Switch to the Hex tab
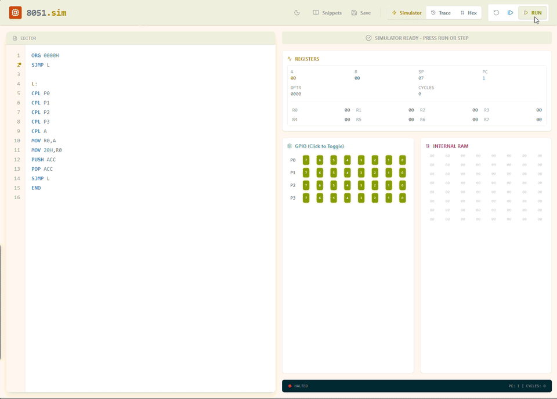The height and width of the screenshot is (399, 557). click(468, 13)
